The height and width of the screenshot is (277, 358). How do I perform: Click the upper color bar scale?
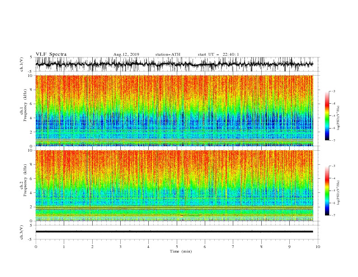(327, 116)
